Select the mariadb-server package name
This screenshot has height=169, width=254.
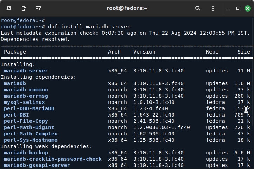click(26, 71)
